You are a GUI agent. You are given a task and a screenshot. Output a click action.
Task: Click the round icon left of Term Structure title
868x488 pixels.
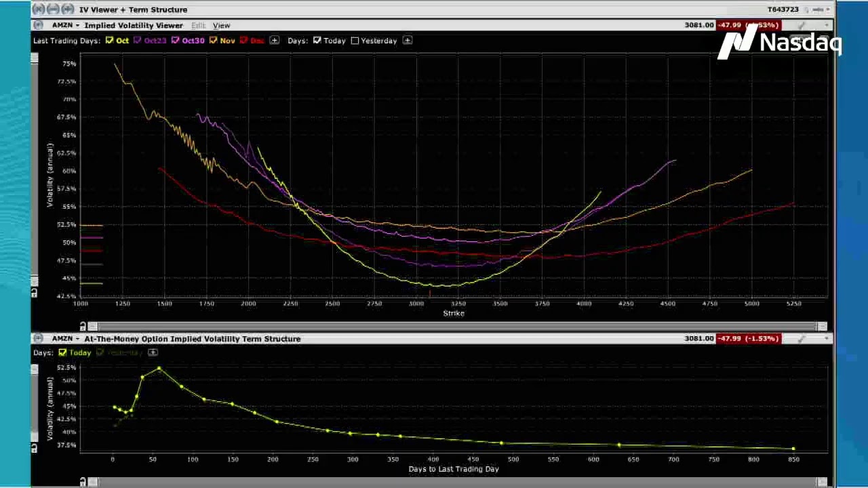coord(38,338)
